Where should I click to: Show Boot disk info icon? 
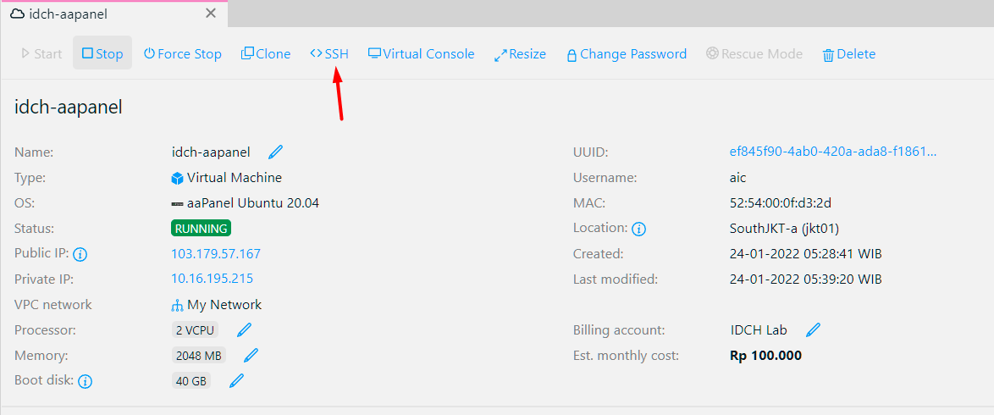click(85, 381)
